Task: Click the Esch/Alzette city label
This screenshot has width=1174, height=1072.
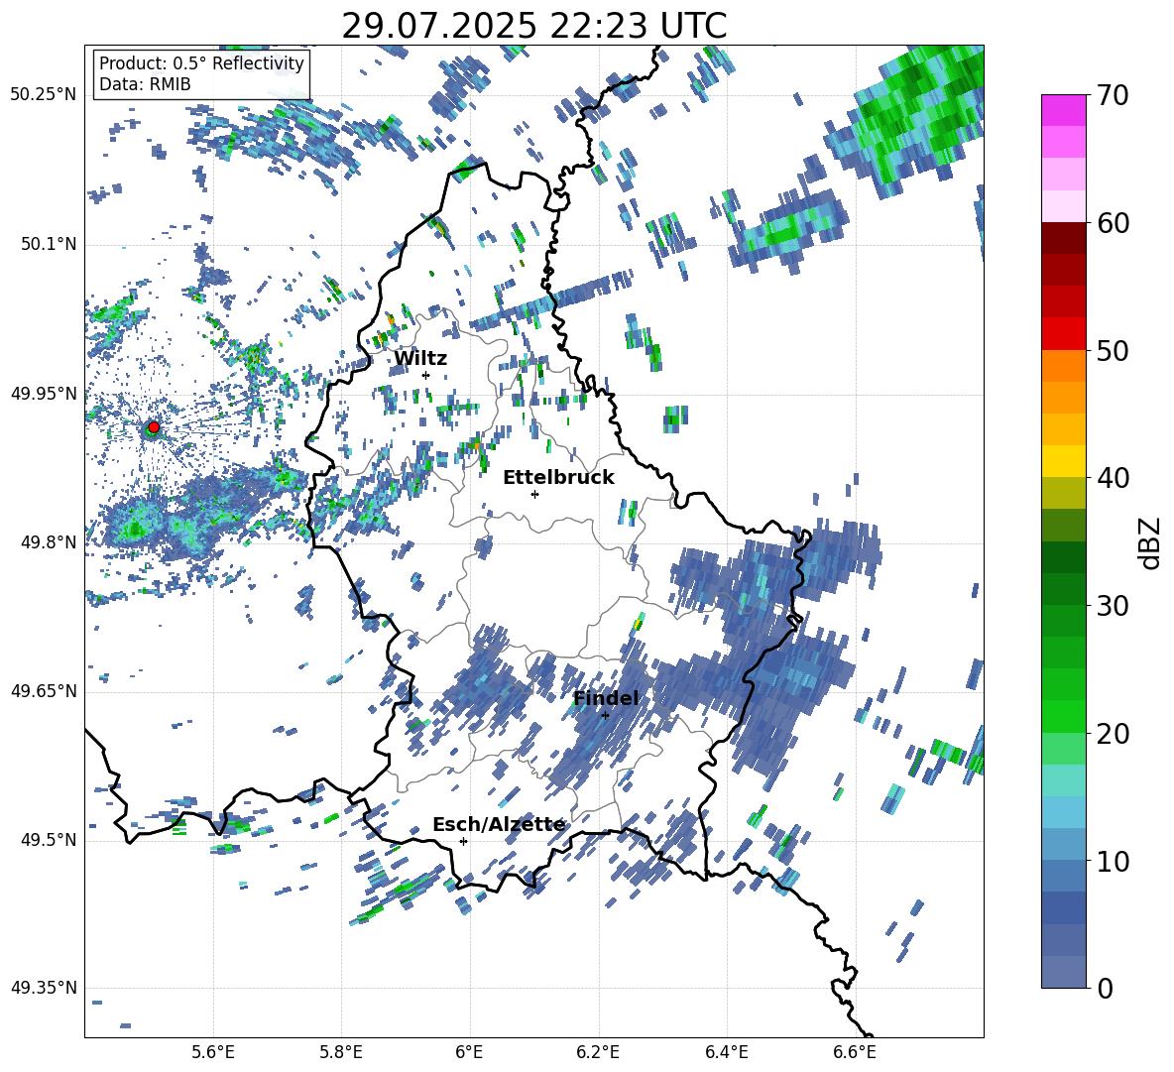Action: click(x=499, y=825)
